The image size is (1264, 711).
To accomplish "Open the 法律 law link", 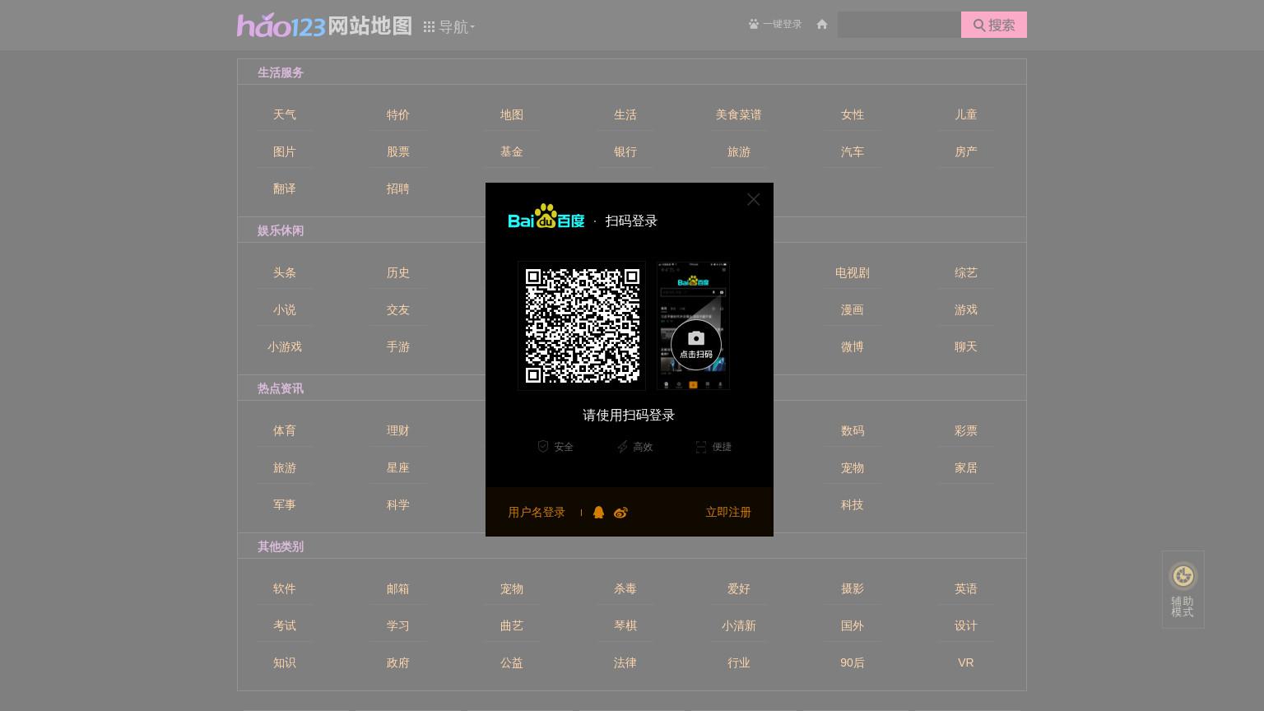I will 625,663.
